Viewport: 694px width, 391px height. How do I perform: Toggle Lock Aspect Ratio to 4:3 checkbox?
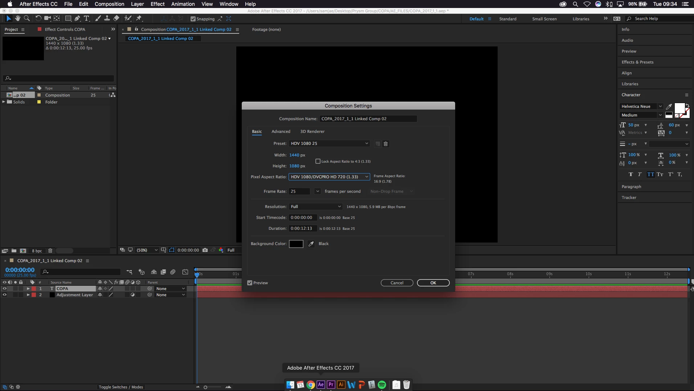click(318, 161)
